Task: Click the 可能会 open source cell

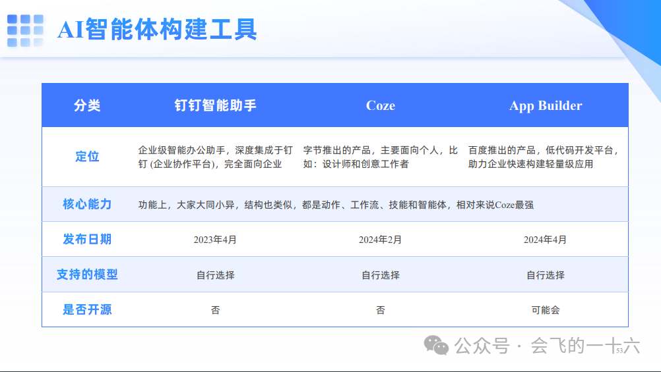Action: click(x=546, y=310)
